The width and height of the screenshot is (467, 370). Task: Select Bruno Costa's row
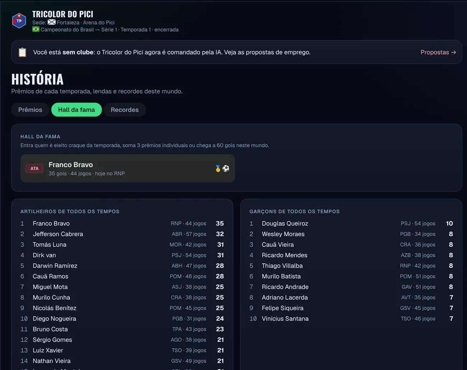pyautogui.click(x=122, y=329)
